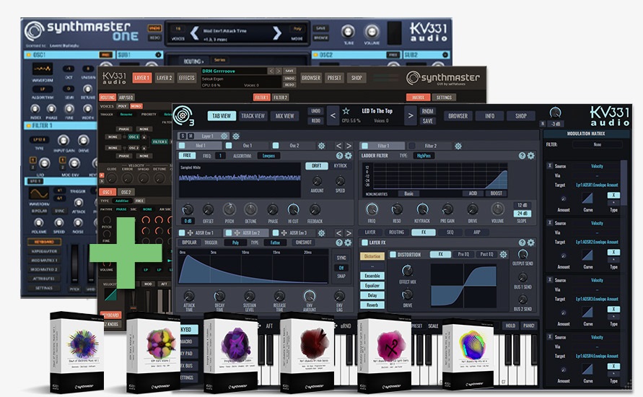The image size is (643, 397).
Task: Open the Trigger Poly dropdown
Action: pos(235,243)
